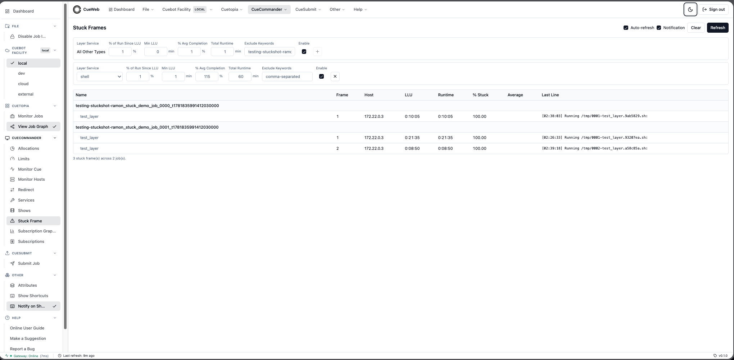Open the Online User Guide link
734x360 pixels.
pos(27,328)
